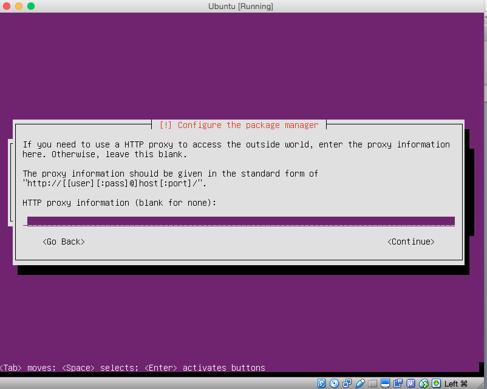The image size is (487, 389).
Task: Click the green keyboard capture arrow icon
Action: (x=437, y=384)
